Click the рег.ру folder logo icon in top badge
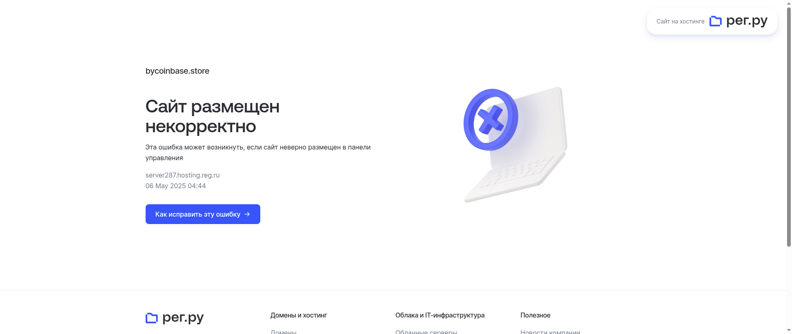This screenshot has width=792, height=334. point(715,21)
